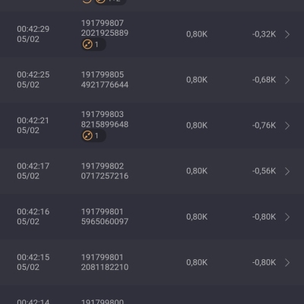Click the -0,56K result value
The height and width of the screenshot is (304, 304).
264,171
